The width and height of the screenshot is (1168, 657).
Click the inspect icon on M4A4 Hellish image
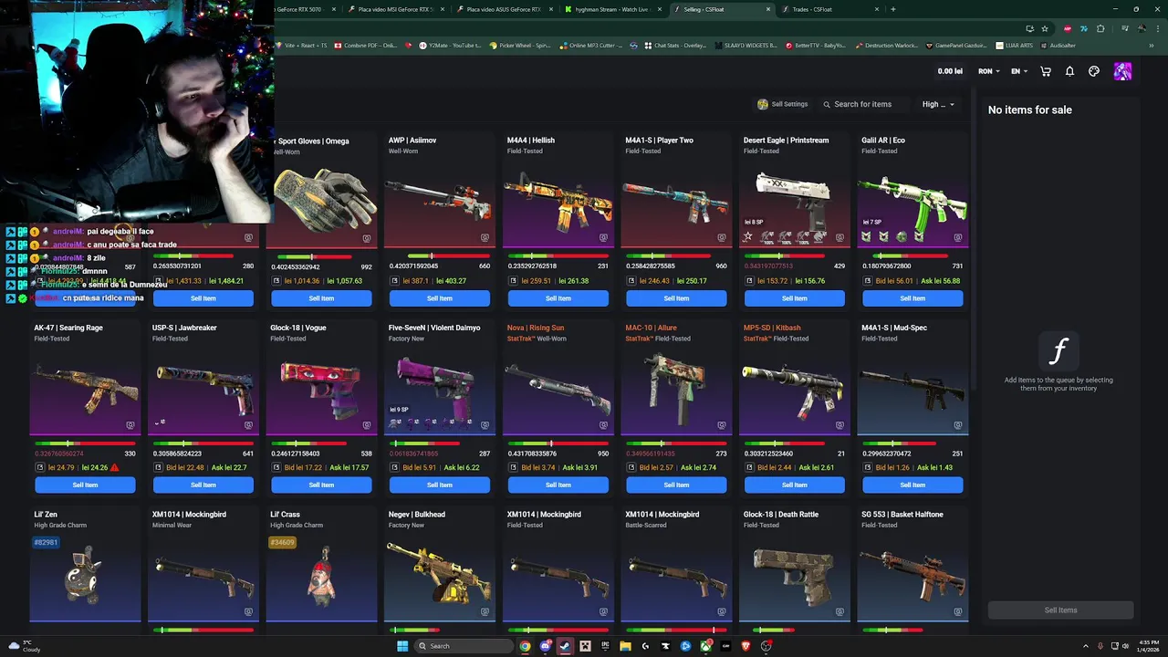[603, 238]
